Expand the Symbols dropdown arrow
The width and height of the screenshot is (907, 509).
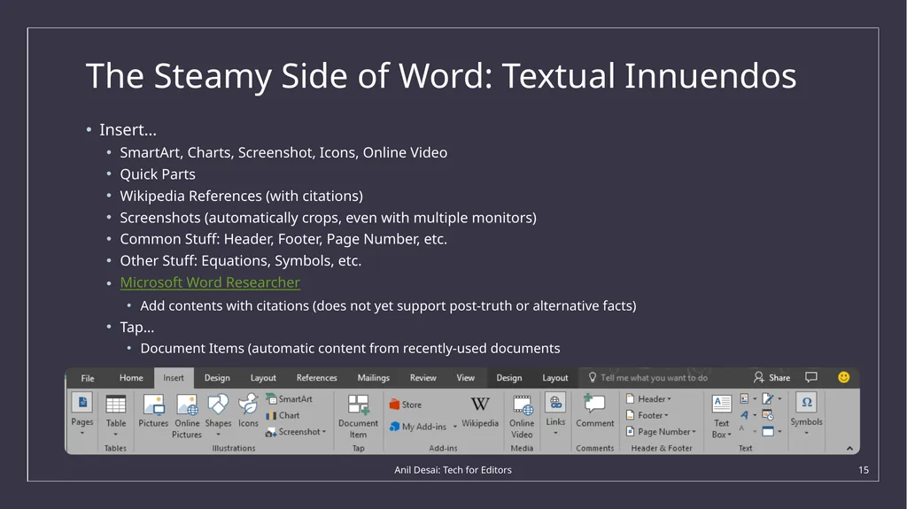[x=806, y=433]
